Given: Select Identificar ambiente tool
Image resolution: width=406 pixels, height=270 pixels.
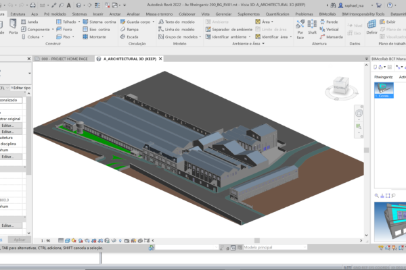Looking at the screenshot, I should 226,37.
